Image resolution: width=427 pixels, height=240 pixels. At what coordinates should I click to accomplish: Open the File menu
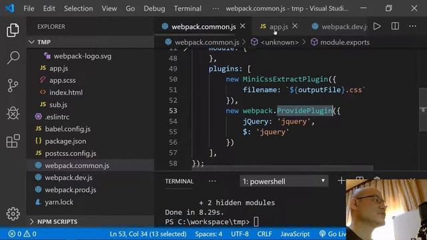pos(29,9)
